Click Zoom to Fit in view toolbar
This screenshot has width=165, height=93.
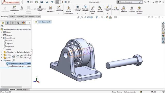(x=78, y=17)
